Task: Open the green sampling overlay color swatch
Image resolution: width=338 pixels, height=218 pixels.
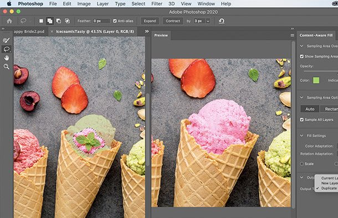Action: tap(316, 80)
